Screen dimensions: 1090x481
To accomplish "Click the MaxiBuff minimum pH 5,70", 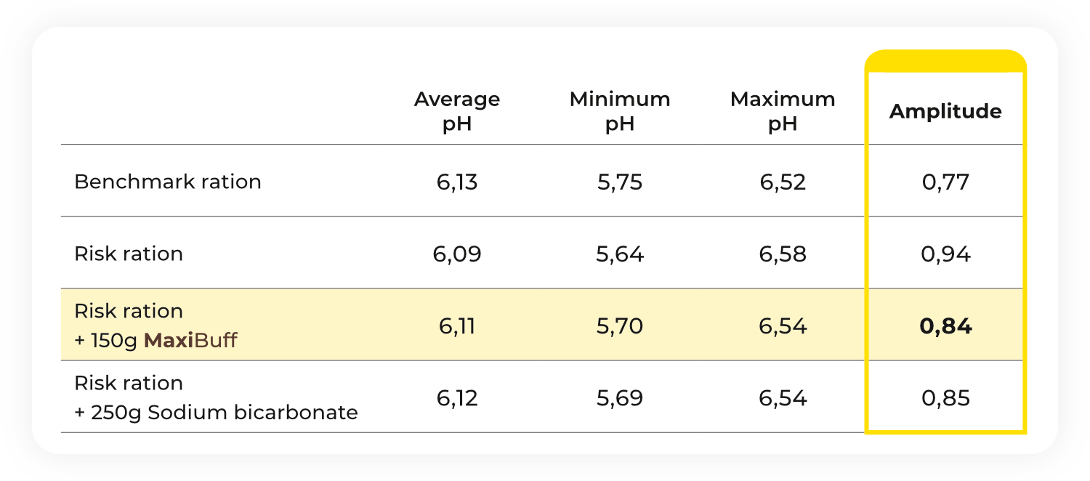I will pos(620,326).
